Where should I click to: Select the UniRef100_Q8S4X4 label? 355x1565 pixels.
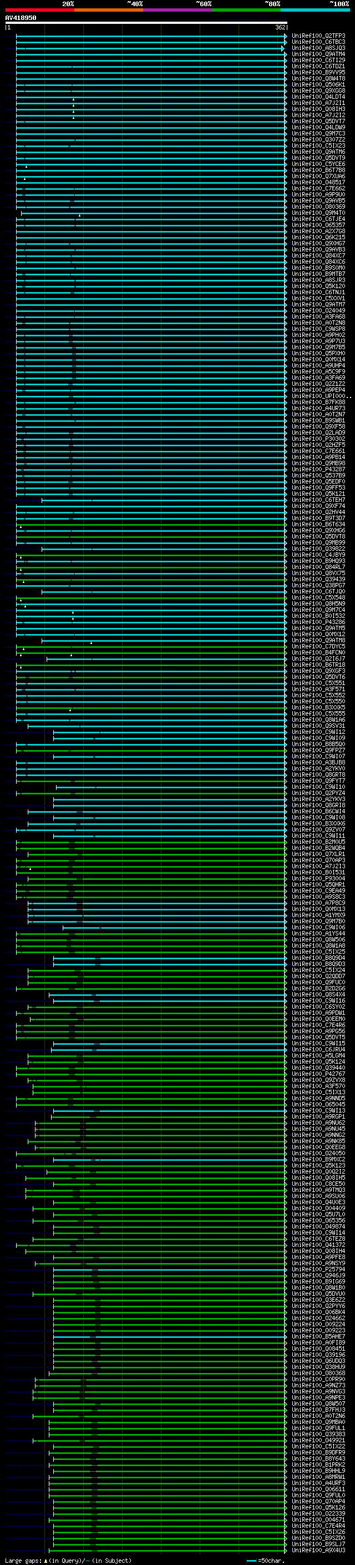tap(318, 994)
